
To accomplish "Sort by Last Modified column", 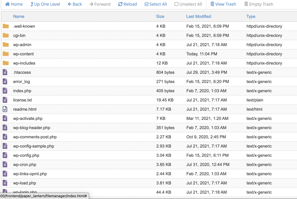I will click(x=198, y=16).
